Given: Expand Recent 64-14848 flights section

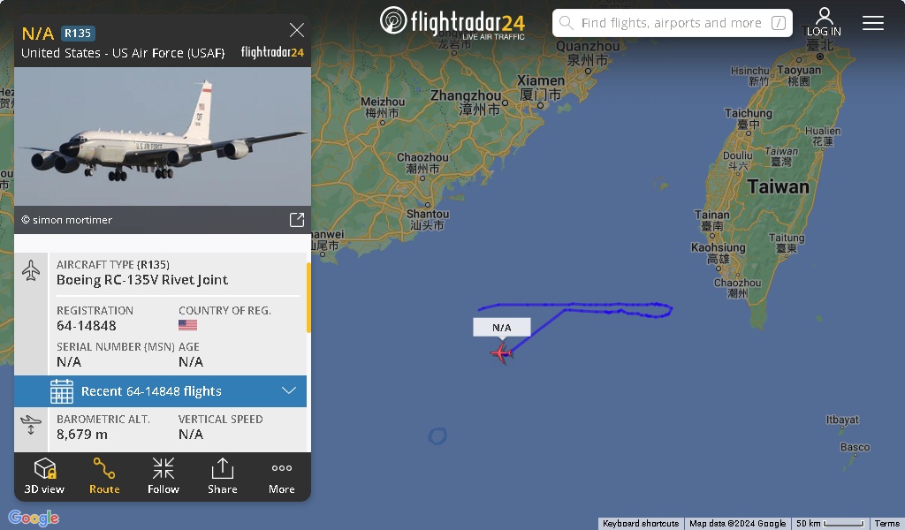Looking at the screenshot, I should pos(161,391).
